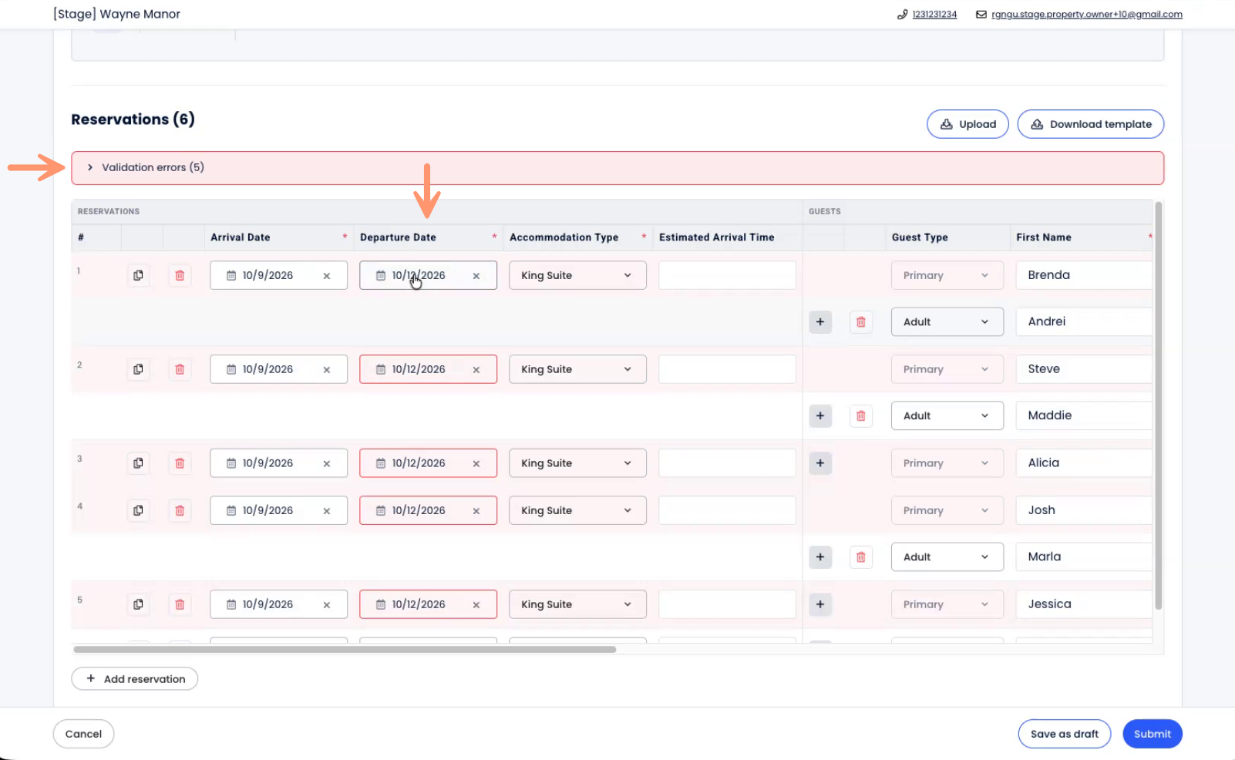Delete reservation 2 with trash icon
Viewport: 1235px width, 760px height.
(x=180, y=369)
